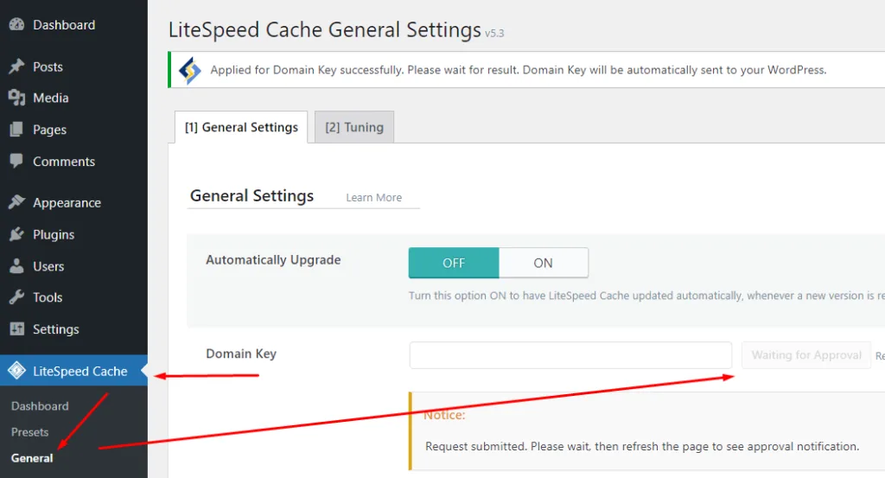Screen dimensions: 885x478
Task: Click the Pages icon in sidebar
Action: coord(16,130)
